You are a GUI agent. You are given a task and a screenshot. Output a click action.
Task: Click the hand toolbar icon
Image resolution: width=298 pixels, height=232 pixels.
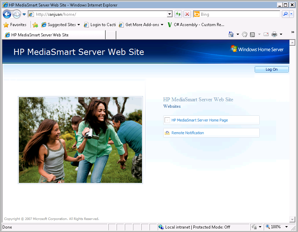tap(245, 34)
